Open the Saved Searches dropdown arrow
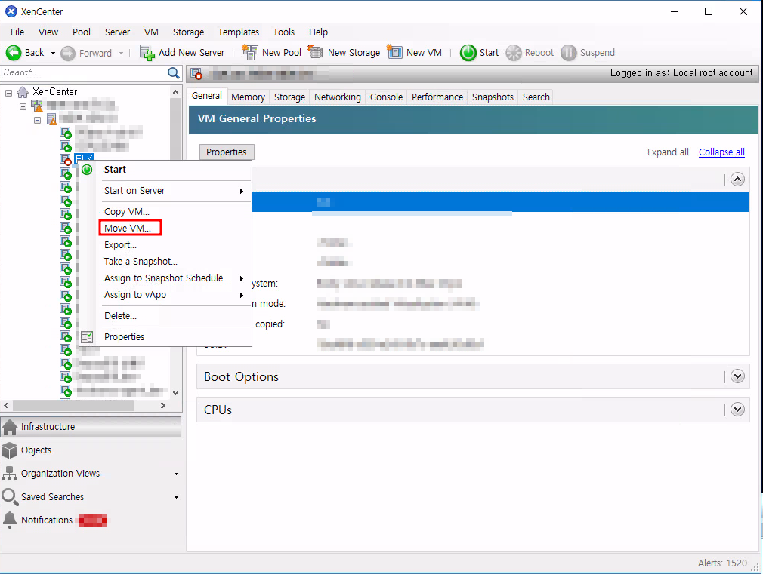The image size is (763, 574). [176, 497]
